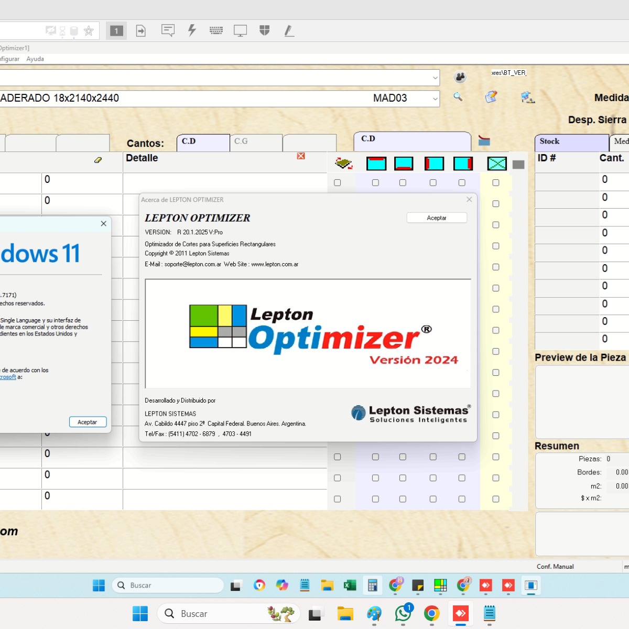Open the Start button in the inner taskbar
This screenshot has width=629, height=629.
[99, 585]
